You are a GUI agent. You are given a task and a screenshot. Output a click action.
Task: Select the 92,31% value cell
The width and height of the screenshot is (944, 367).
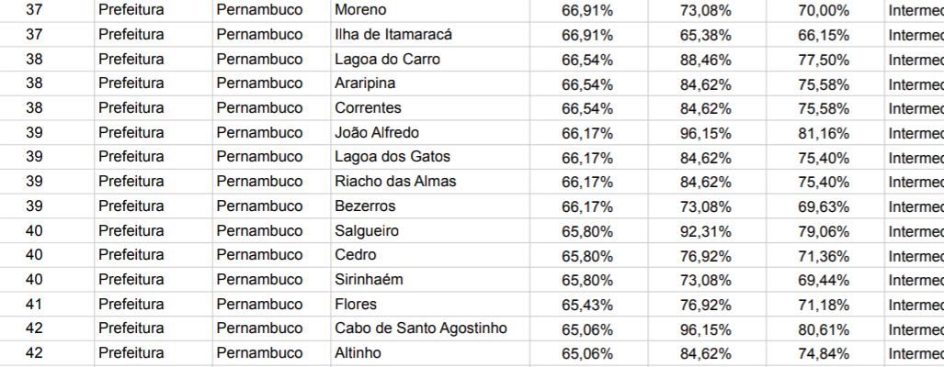707,230
